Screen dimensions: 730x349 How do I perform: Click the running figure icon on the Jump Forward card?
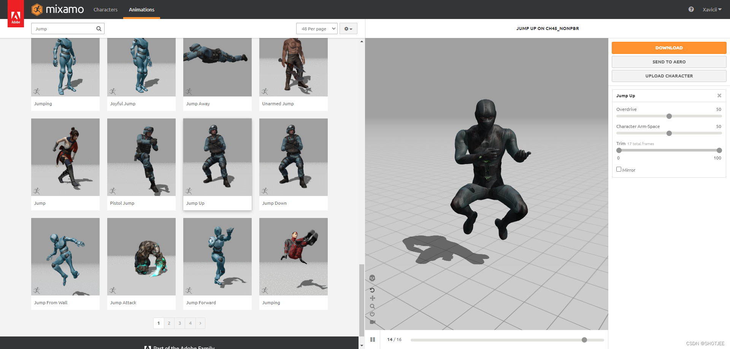coord(189,291)
